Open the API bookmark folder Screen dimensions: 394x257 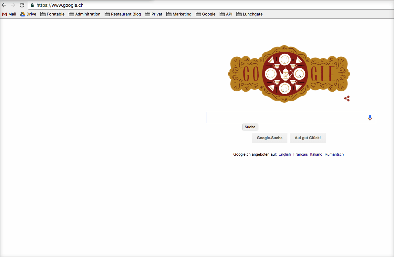(x=226, y=14)
